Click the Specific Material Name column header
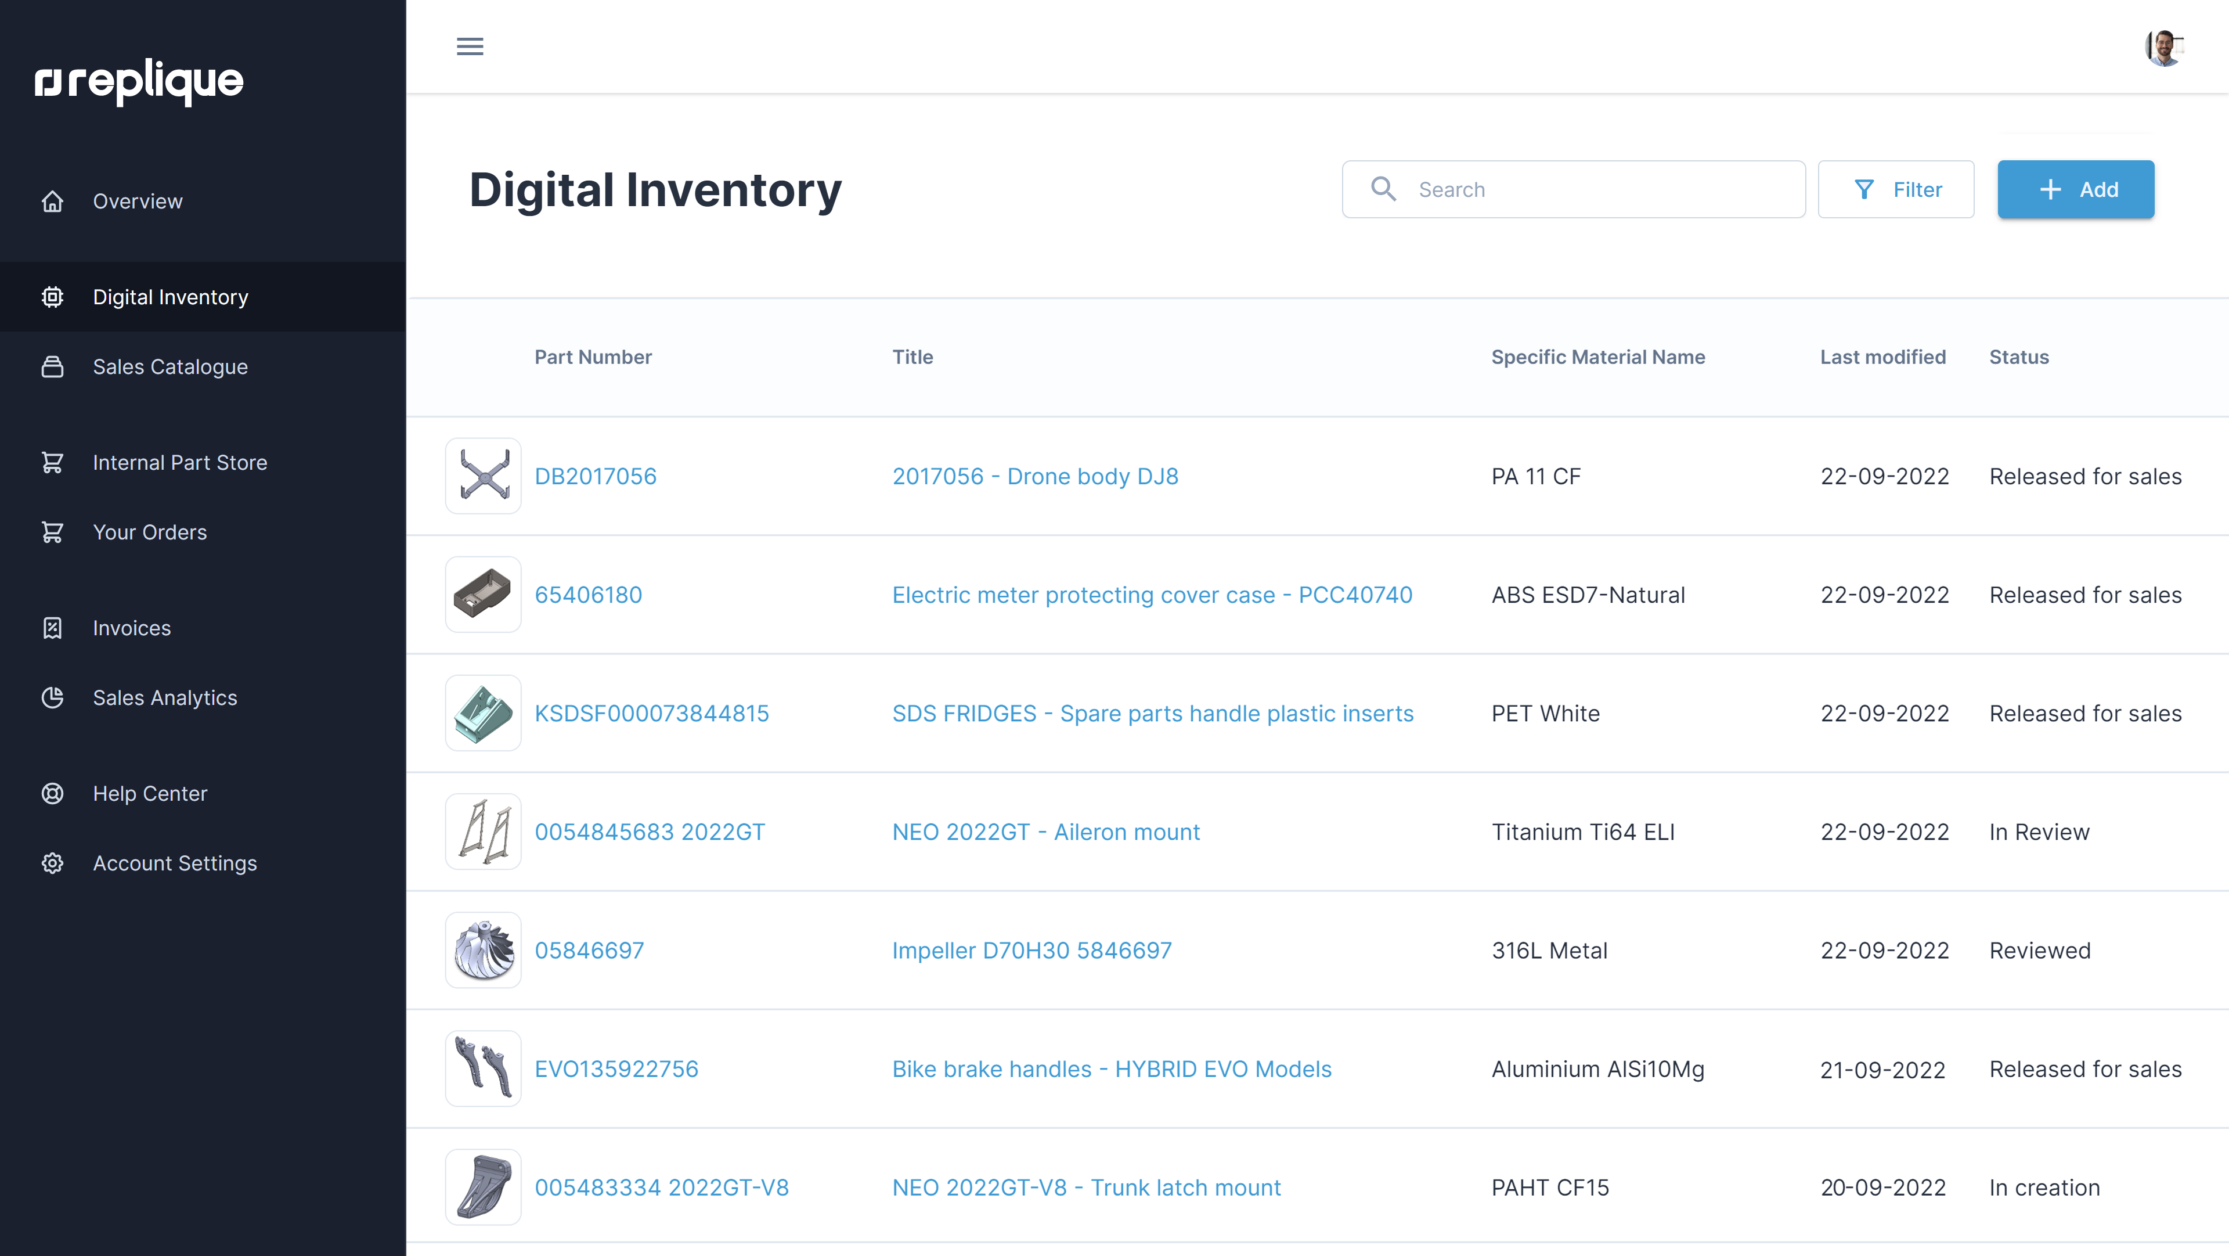 tap(1598, 357)
